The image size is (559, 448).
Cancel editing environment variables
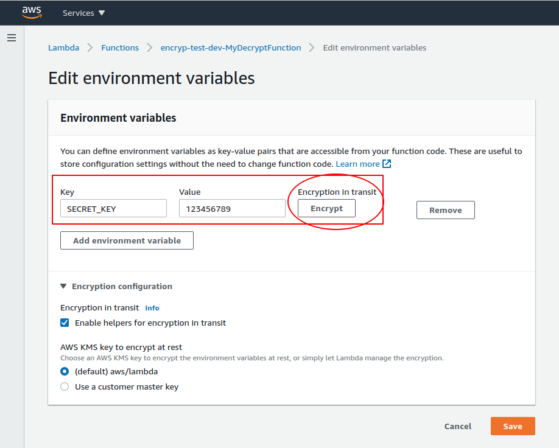point(458,426)
